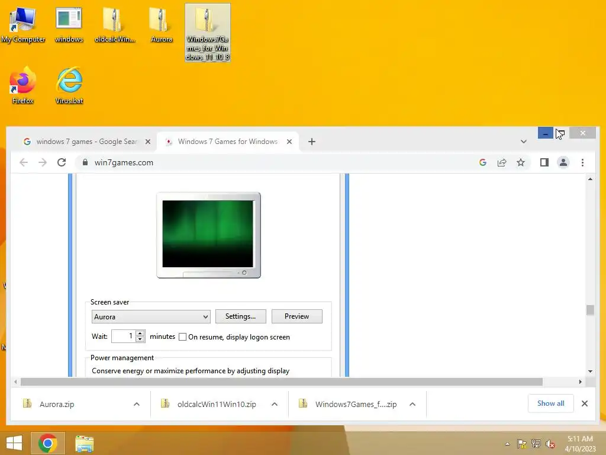Open the 'windows' desktop shortcut icon
606x455 pixels.
(x=69, y=25)
